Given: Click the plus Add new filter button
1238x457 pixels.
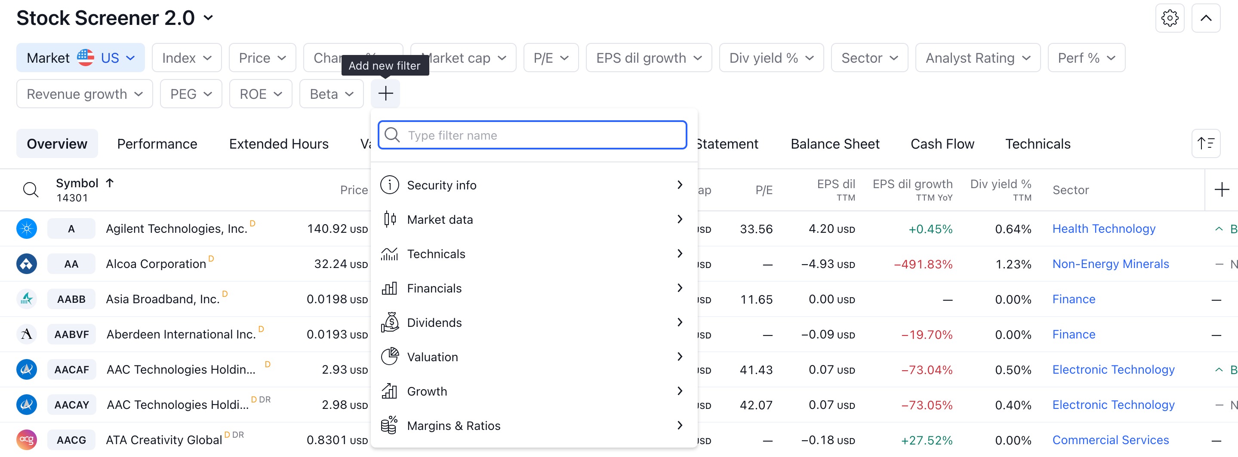Looking at the screenshot, I should tap(385, 94).
